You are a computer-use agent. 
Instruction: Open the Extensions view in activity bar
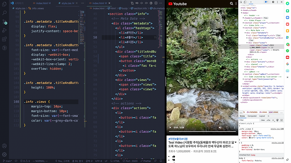4,39
